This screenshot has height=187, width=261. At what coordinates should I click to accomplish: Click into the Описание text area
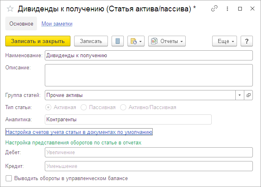point(149,75)
